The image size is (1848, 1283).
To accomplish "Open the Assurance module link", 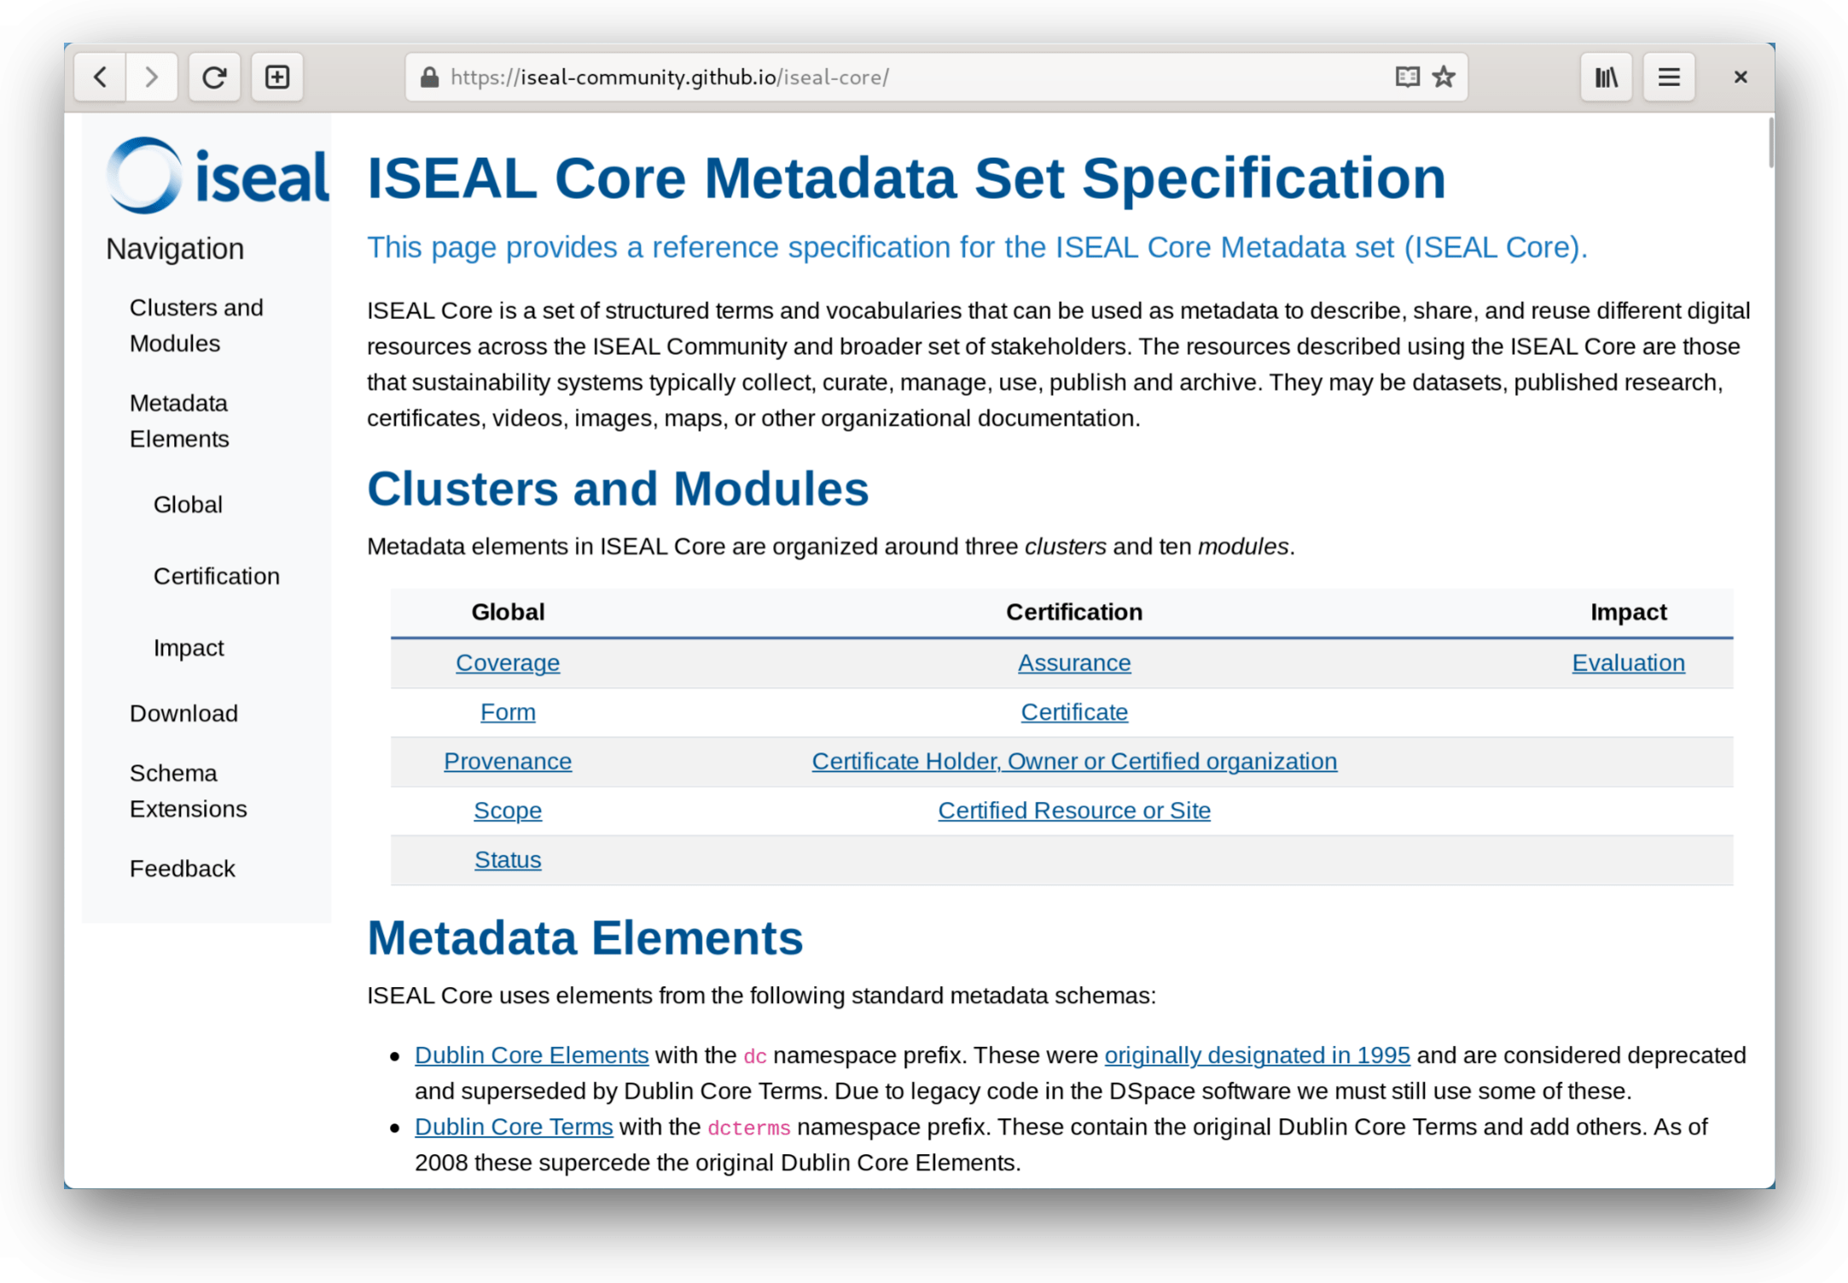I will click(x=1074, y=663).
